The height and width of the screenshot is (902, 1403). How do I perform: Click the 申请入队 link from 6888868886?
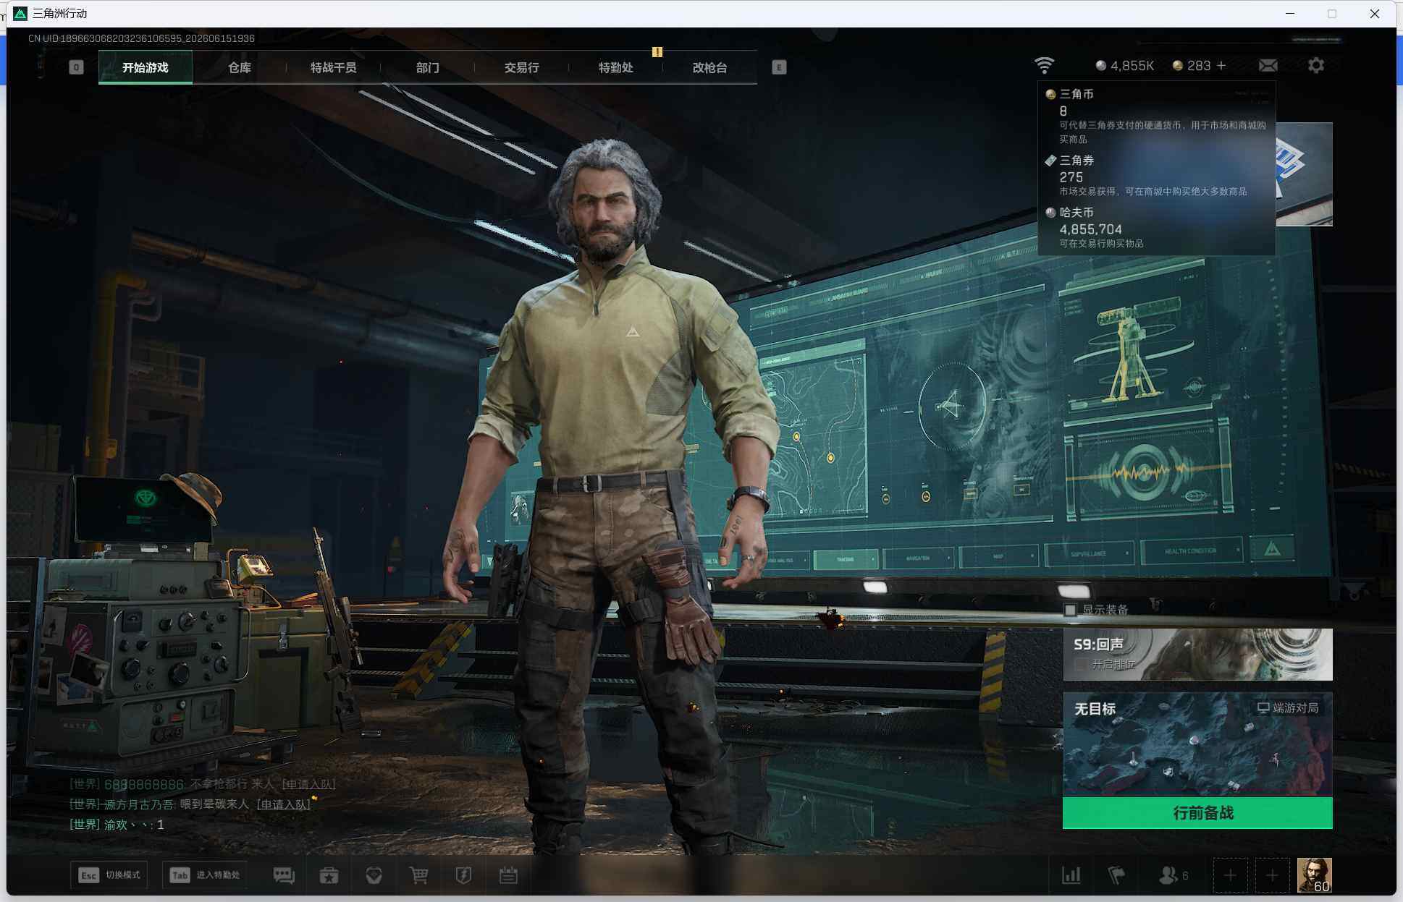pyautogui.click(x=308, y=784)
